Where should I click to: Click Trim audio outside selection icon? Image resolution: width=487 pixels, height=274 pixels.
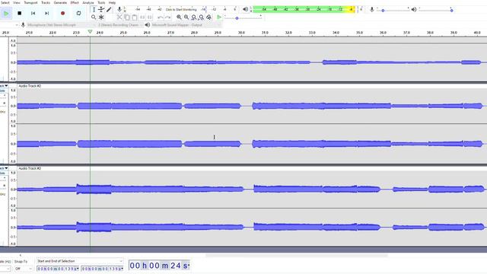(142, 17)
